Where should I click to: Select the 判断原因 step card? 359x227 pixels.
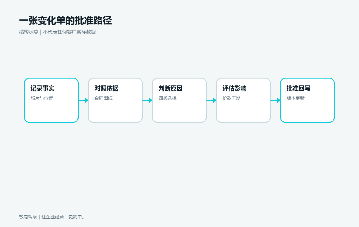tap(179, 100)
